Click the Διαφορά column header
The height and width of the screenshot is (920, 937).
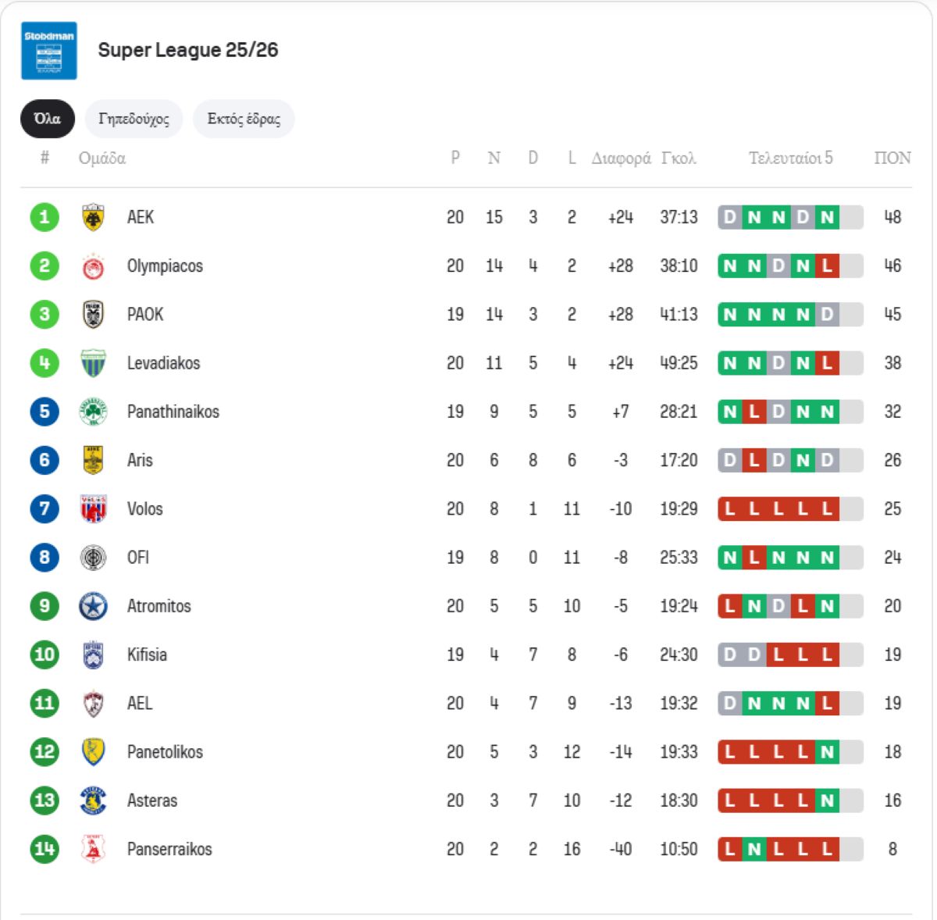(x=621, y=159)
